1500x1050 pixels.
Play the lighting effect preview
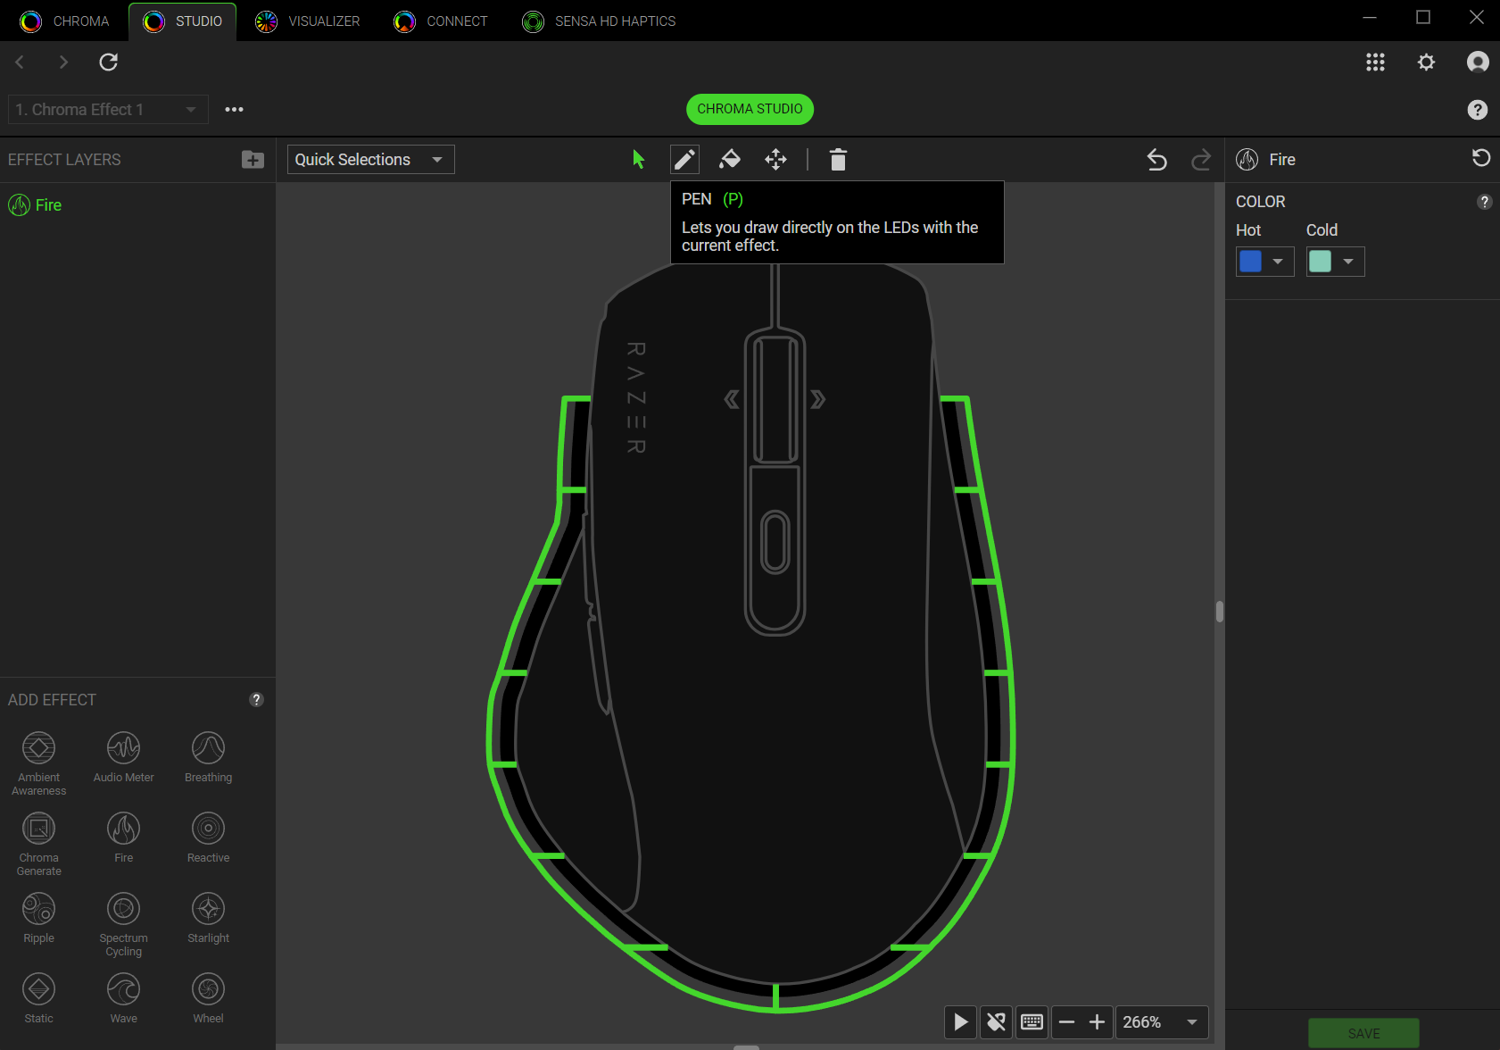960,1021
